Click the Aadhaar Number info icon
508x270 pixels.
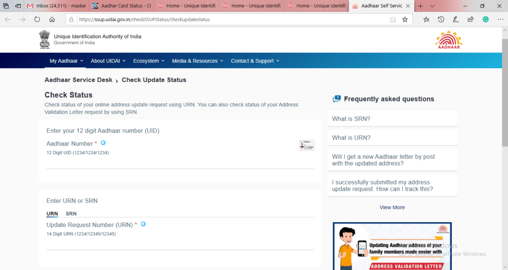tap(103, 143)
